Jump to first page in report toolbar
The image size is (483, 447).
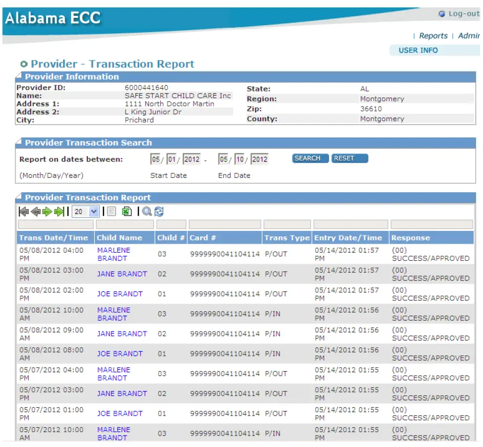(x=23, y=212)
